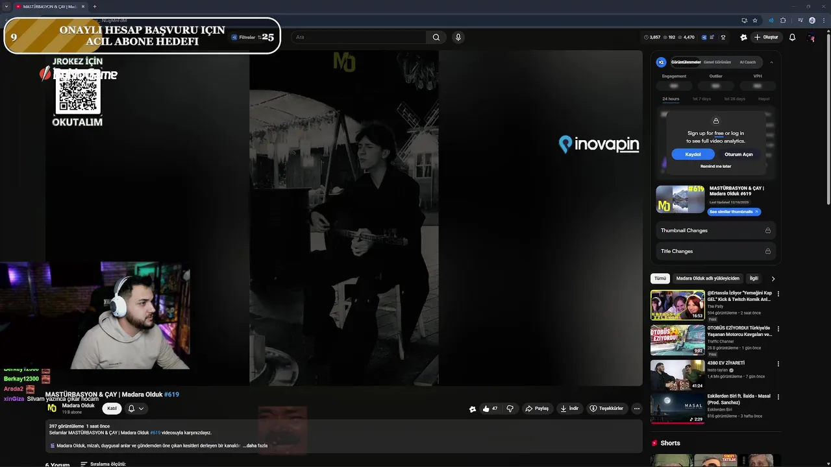
Task: Open the notifications bell in YouTube header
Action: pyautogui.click(x=792, y=37)
